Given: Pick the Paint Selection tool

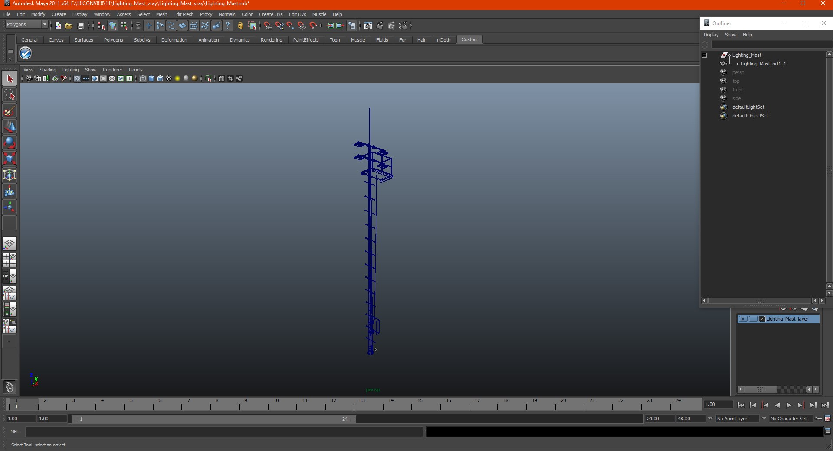Looking at the screenshot, I should tap(10, 111).
